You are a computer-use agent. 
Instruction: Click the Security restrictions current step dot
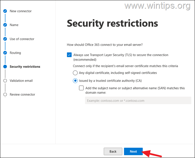[x=5, y=67]
